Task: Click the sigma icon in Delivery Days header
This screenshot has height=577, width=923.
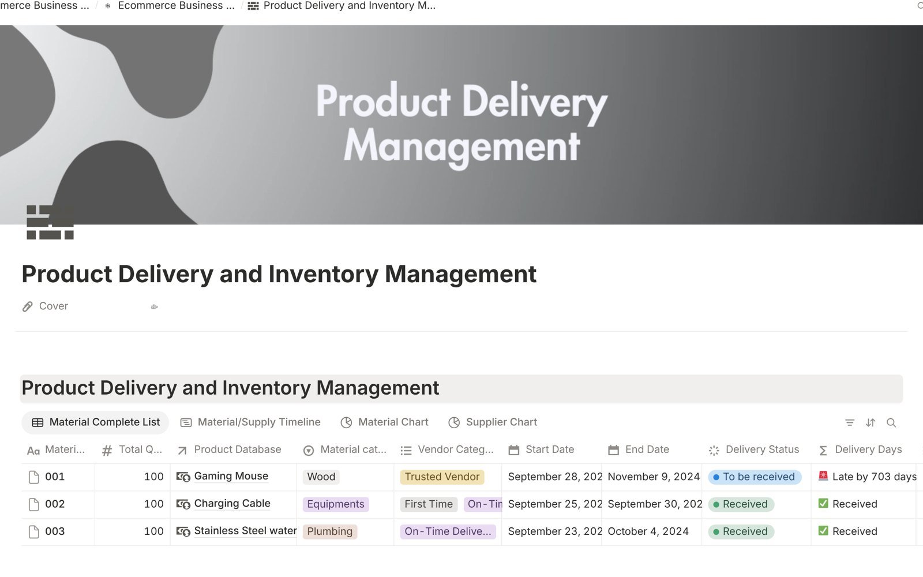Action: click(823, 450)
